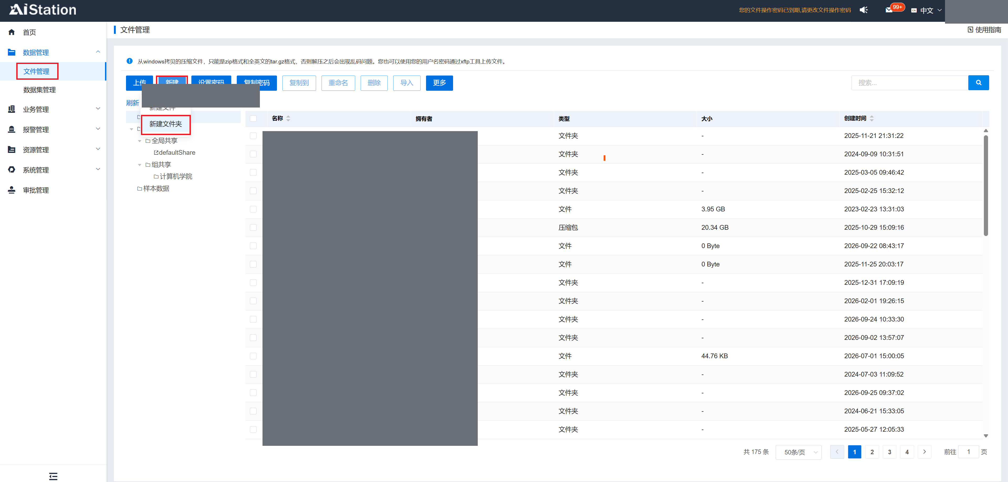The width and height of the screenshot is (1008, 482).
Task: Check the row dated 2025-11-21 21:31:22
Action: [253, 136]
